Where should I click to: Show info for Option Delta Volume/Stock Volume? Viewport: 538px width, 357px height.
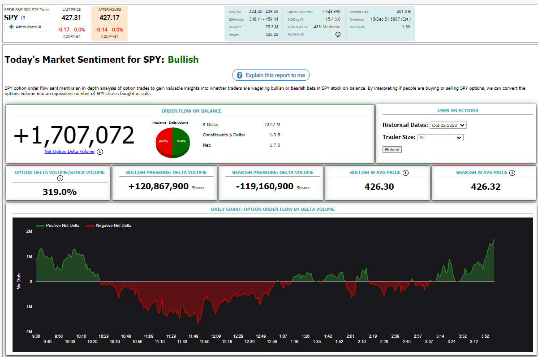(60, 178)
